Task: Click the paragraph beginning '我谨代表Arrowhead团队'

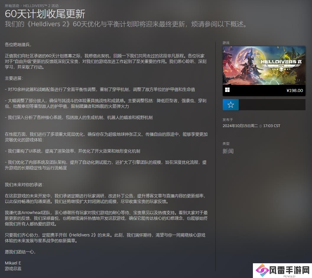Action: pyautogui.click(x=106, y=218)
